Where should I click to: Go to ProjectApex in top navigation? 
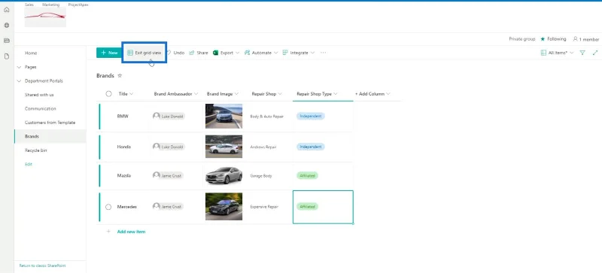point(78,5)
